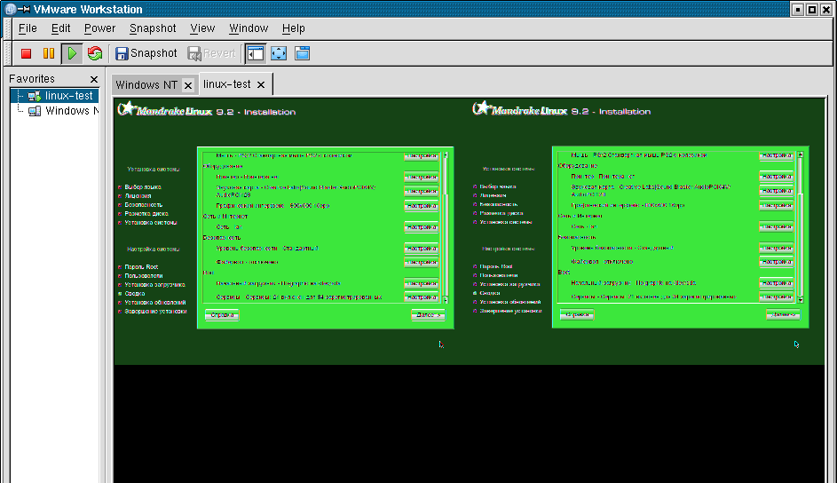The image size is (837, 483).
Task: Take a snapshot via the Snapshot toolbar button
Action: tap(146, 53)
